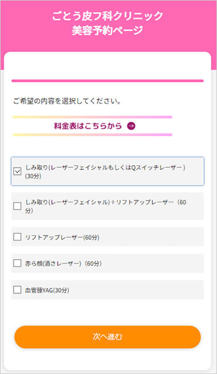Click the arrow icon beside 料金表はこちらから
Image resolution: width=217 pixels, height=374 pixels.
131,126
